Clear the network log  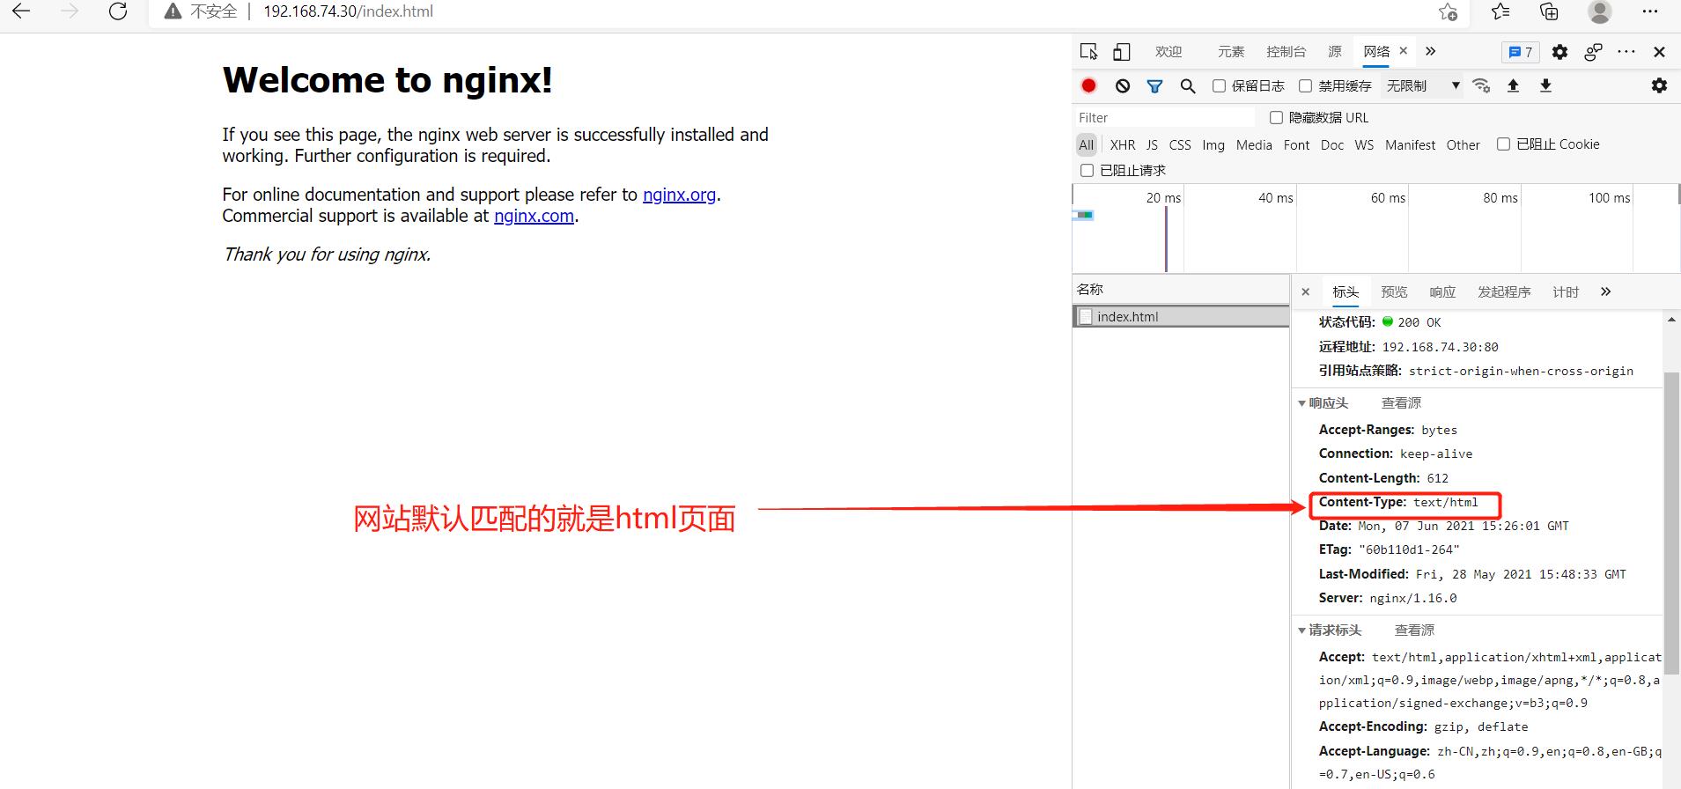(x=1122, y=85)
